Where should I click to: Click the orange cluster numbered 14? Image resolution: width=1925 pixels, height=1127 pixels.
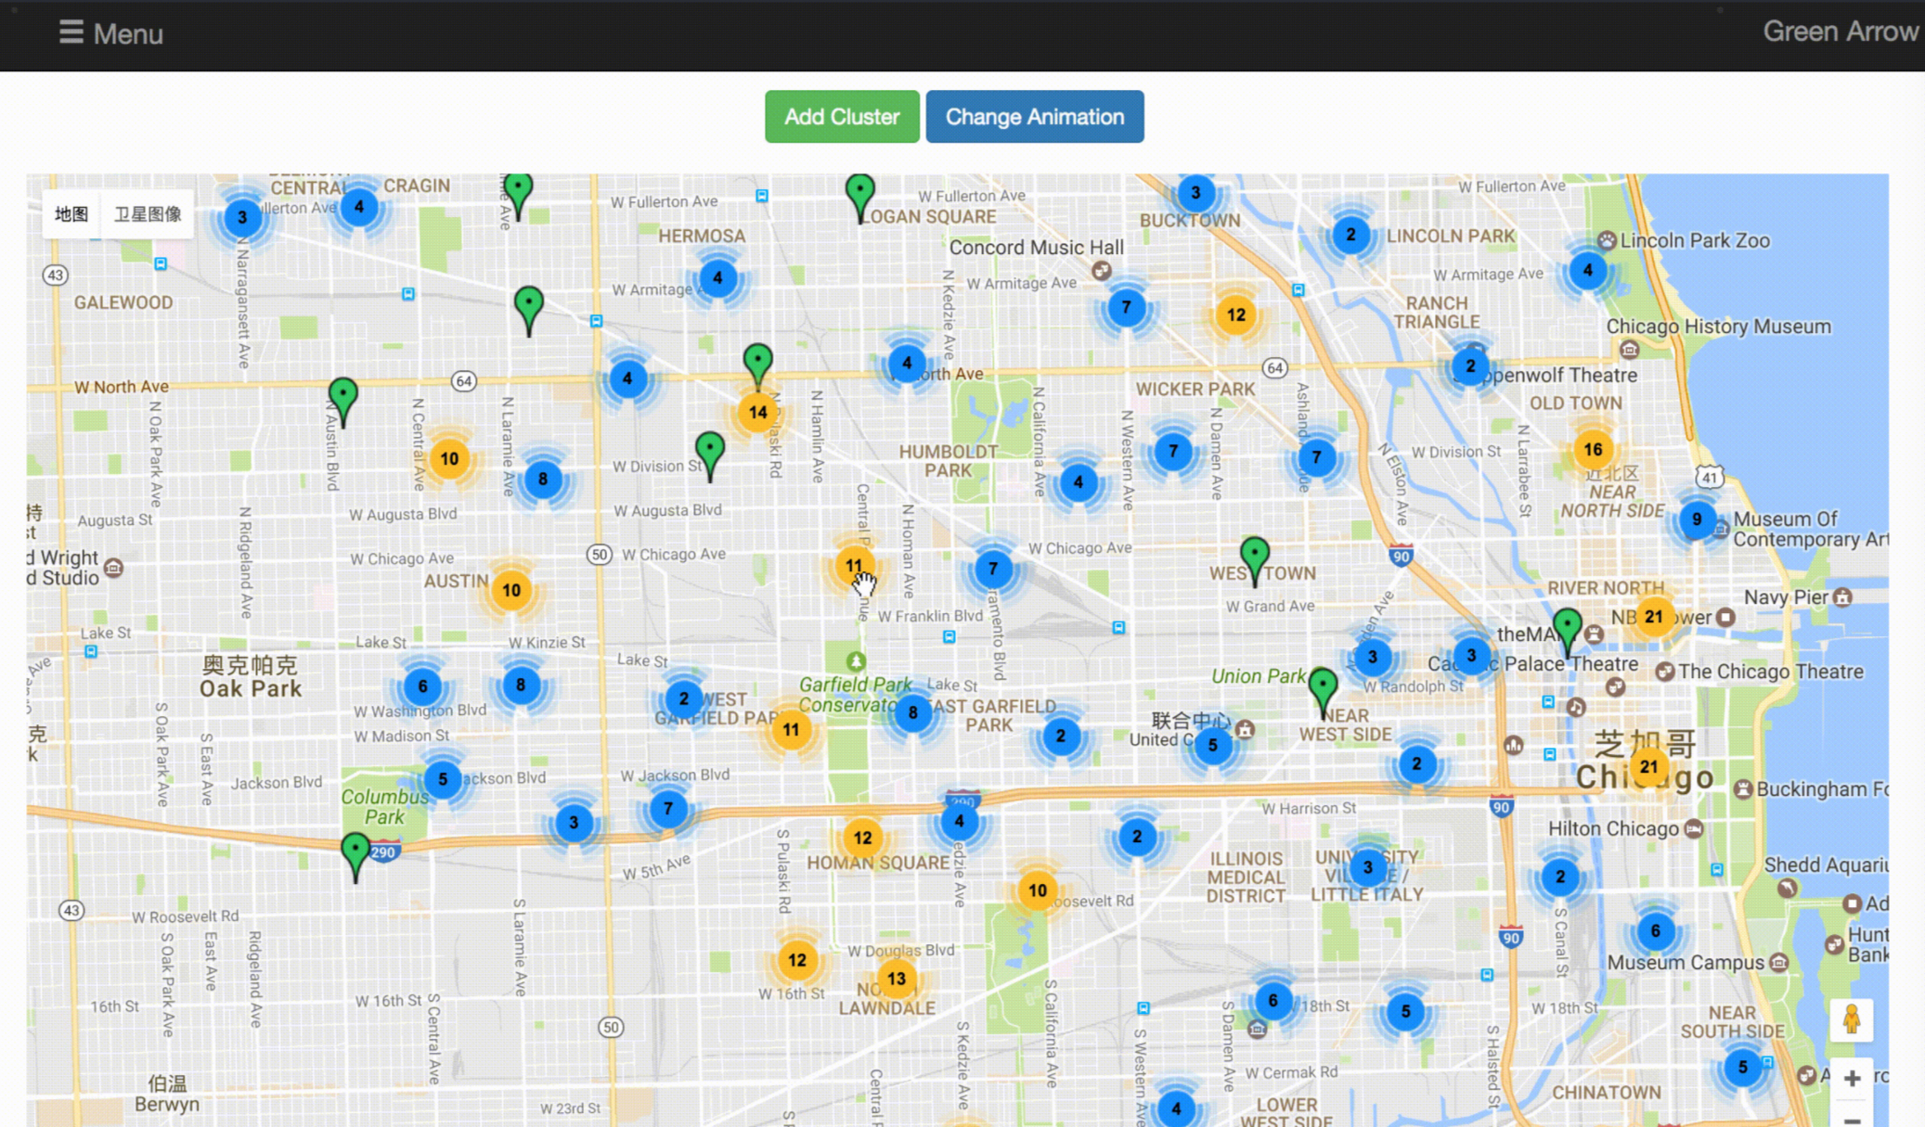coord(757,413)
